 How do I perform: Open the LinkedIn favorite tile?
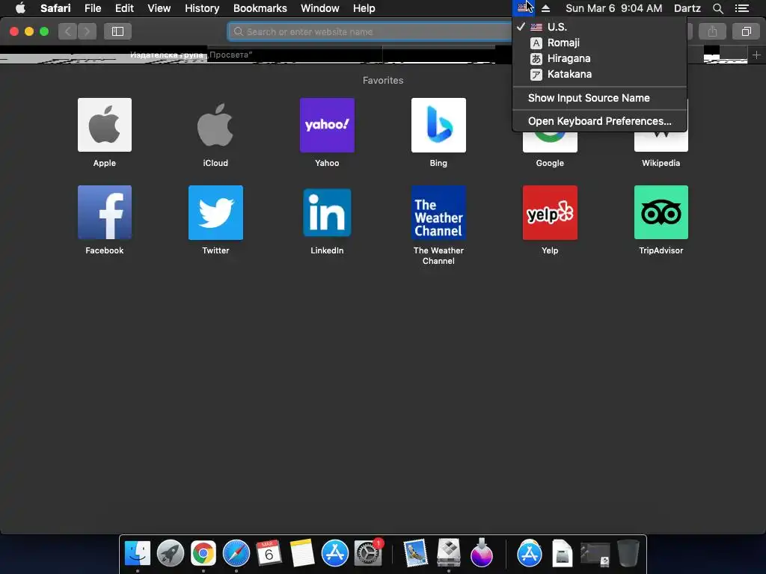tap(327, 212)
